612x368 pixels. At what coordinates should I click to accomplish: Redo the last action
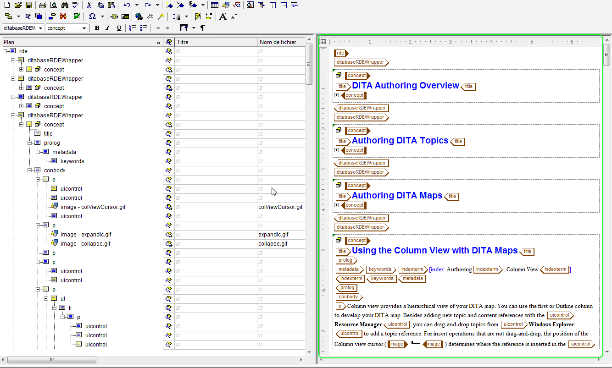pyautogui.click(x=148, y=5)
